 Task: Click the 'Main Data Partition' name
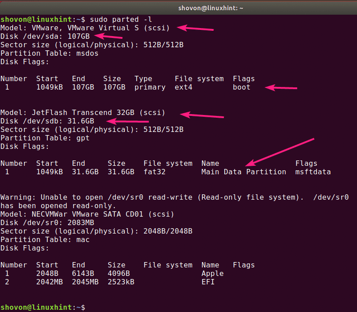(244, 172)
